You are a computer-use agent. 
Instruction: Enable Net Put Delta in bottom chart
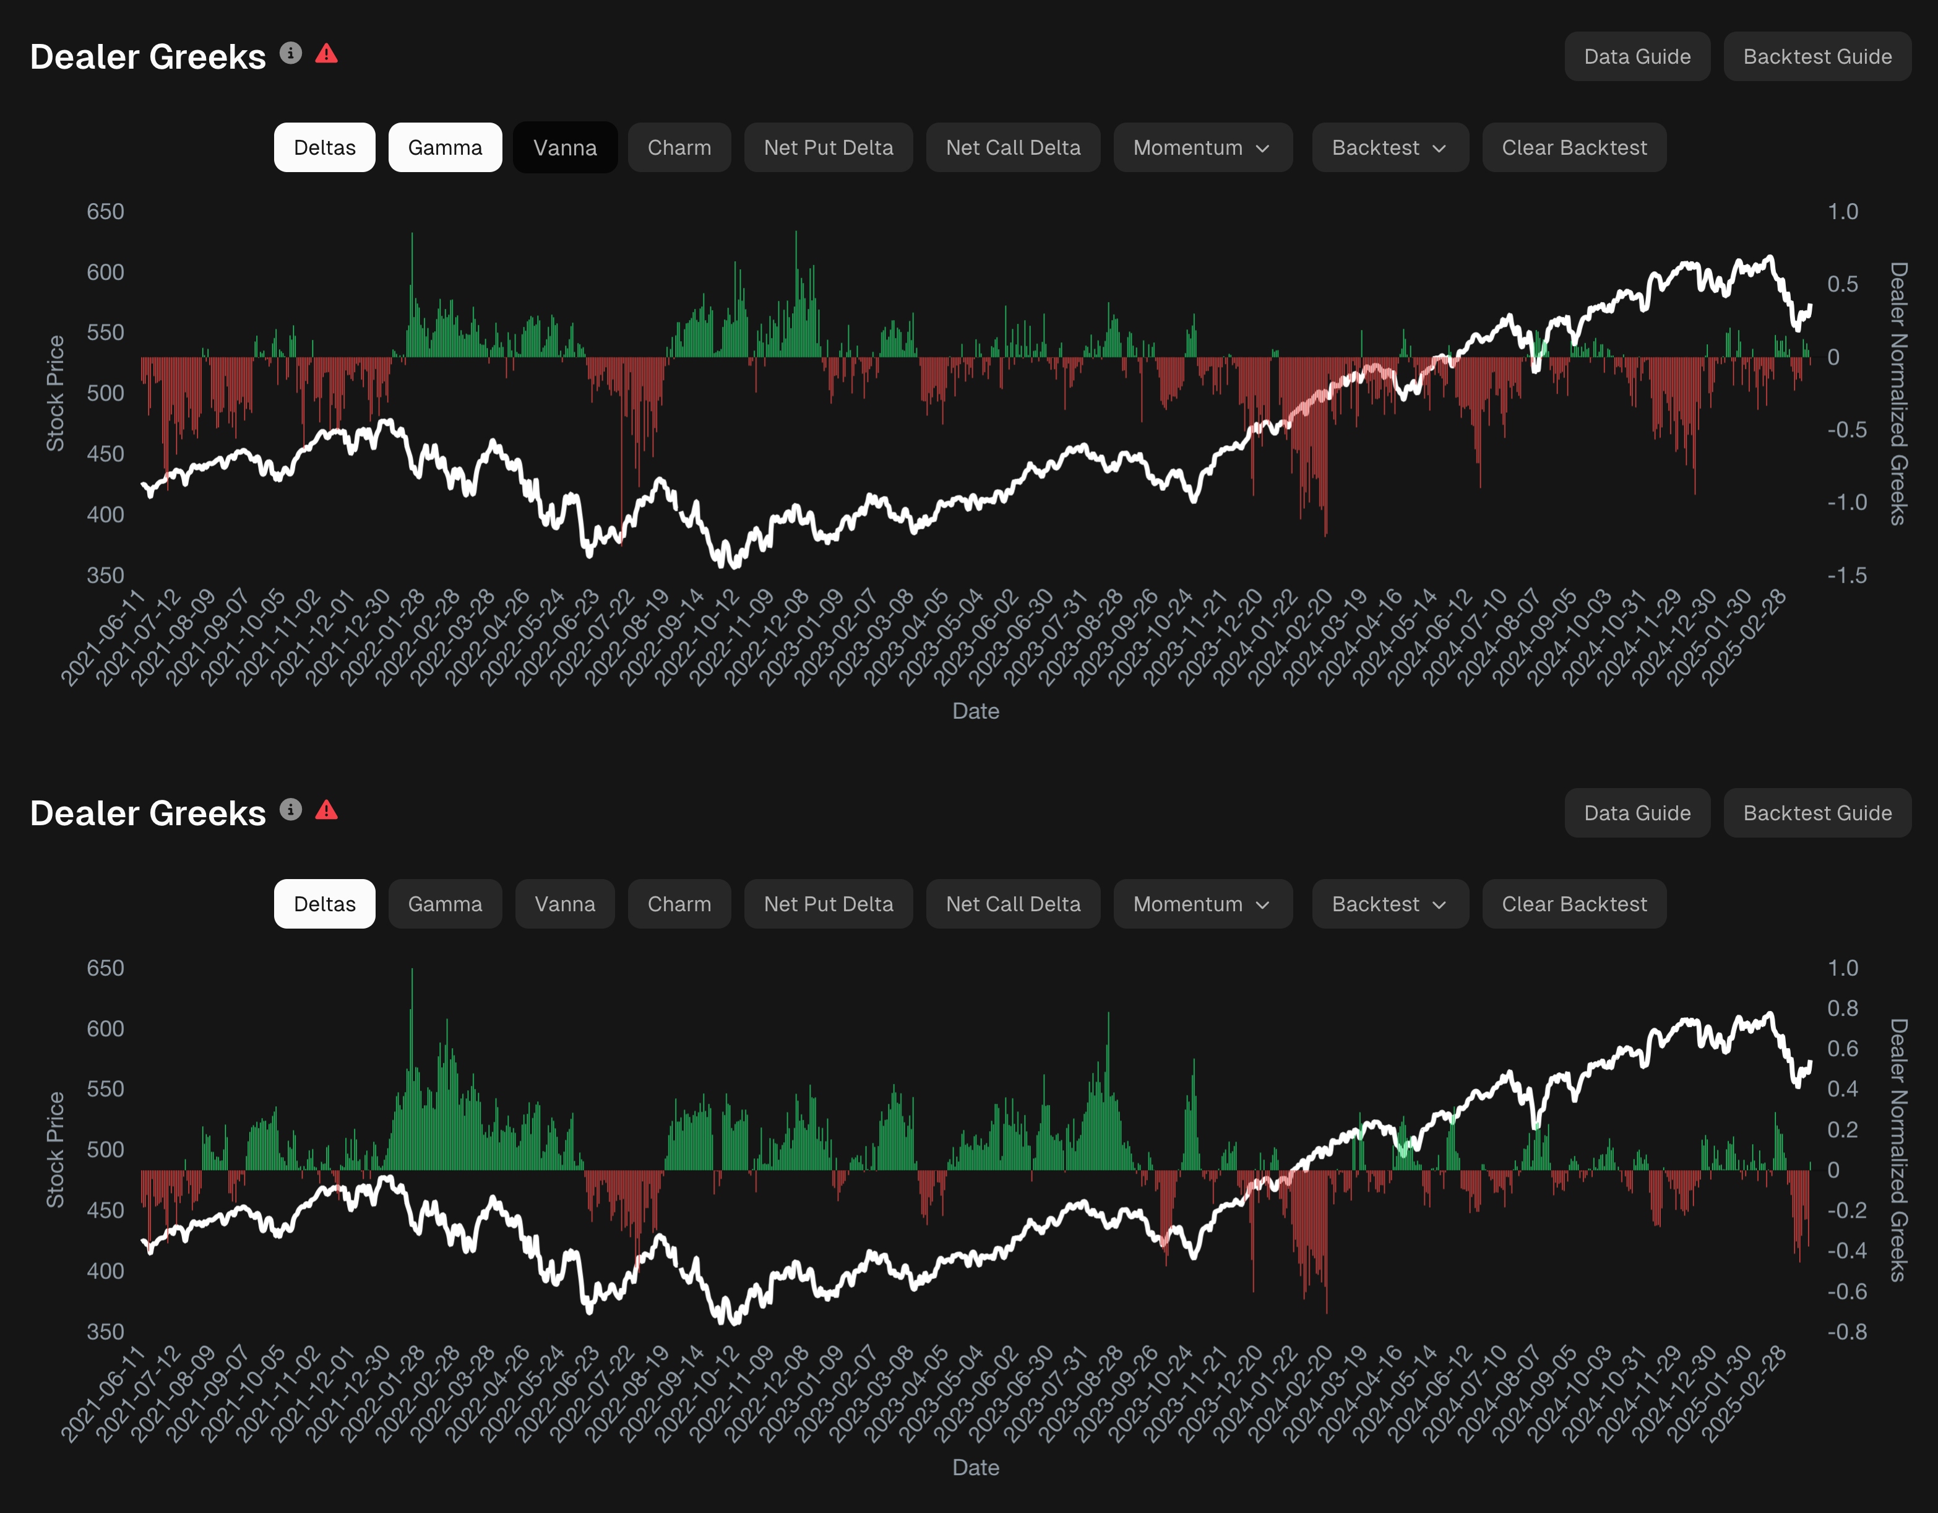pyautogui.click(x=828, y=904)
